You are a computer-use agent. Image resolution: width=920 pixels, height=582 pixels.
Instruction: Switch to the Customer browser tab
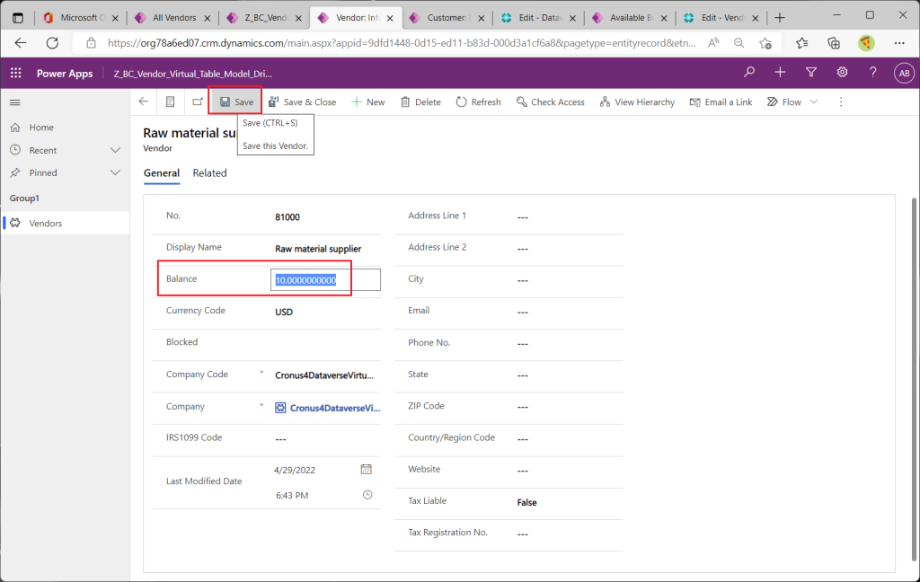click(x=447, y=18)
